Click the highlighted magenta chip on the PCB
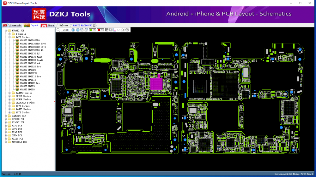This screenshot has width=316, height=177. (156, 84)
